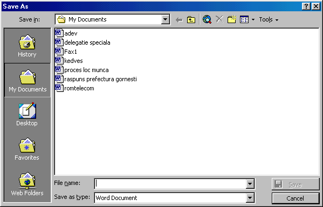The height and width of the screenshot is (207, 323).
Task: Click Word icon beside raspuns prefectura gornesti
Action: click(59, 79)
